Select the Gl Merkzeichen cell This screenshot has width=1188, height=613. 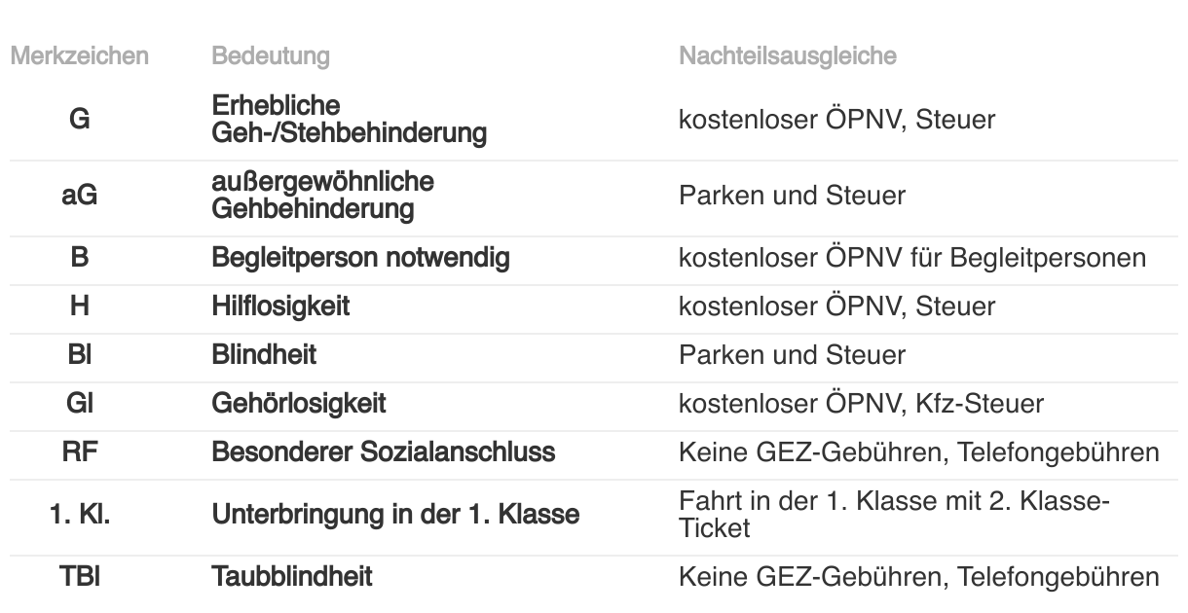point(80,404)
